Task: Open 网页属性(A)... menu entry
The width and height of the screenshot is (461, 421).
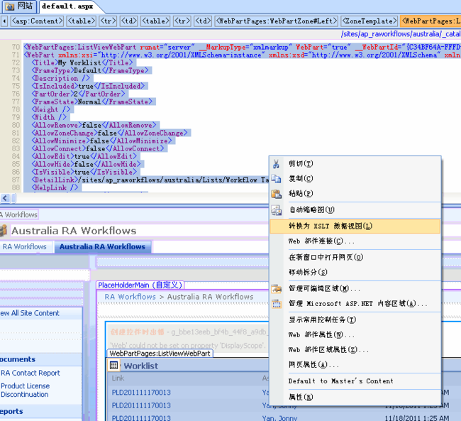Action: [x=355, y=365]
